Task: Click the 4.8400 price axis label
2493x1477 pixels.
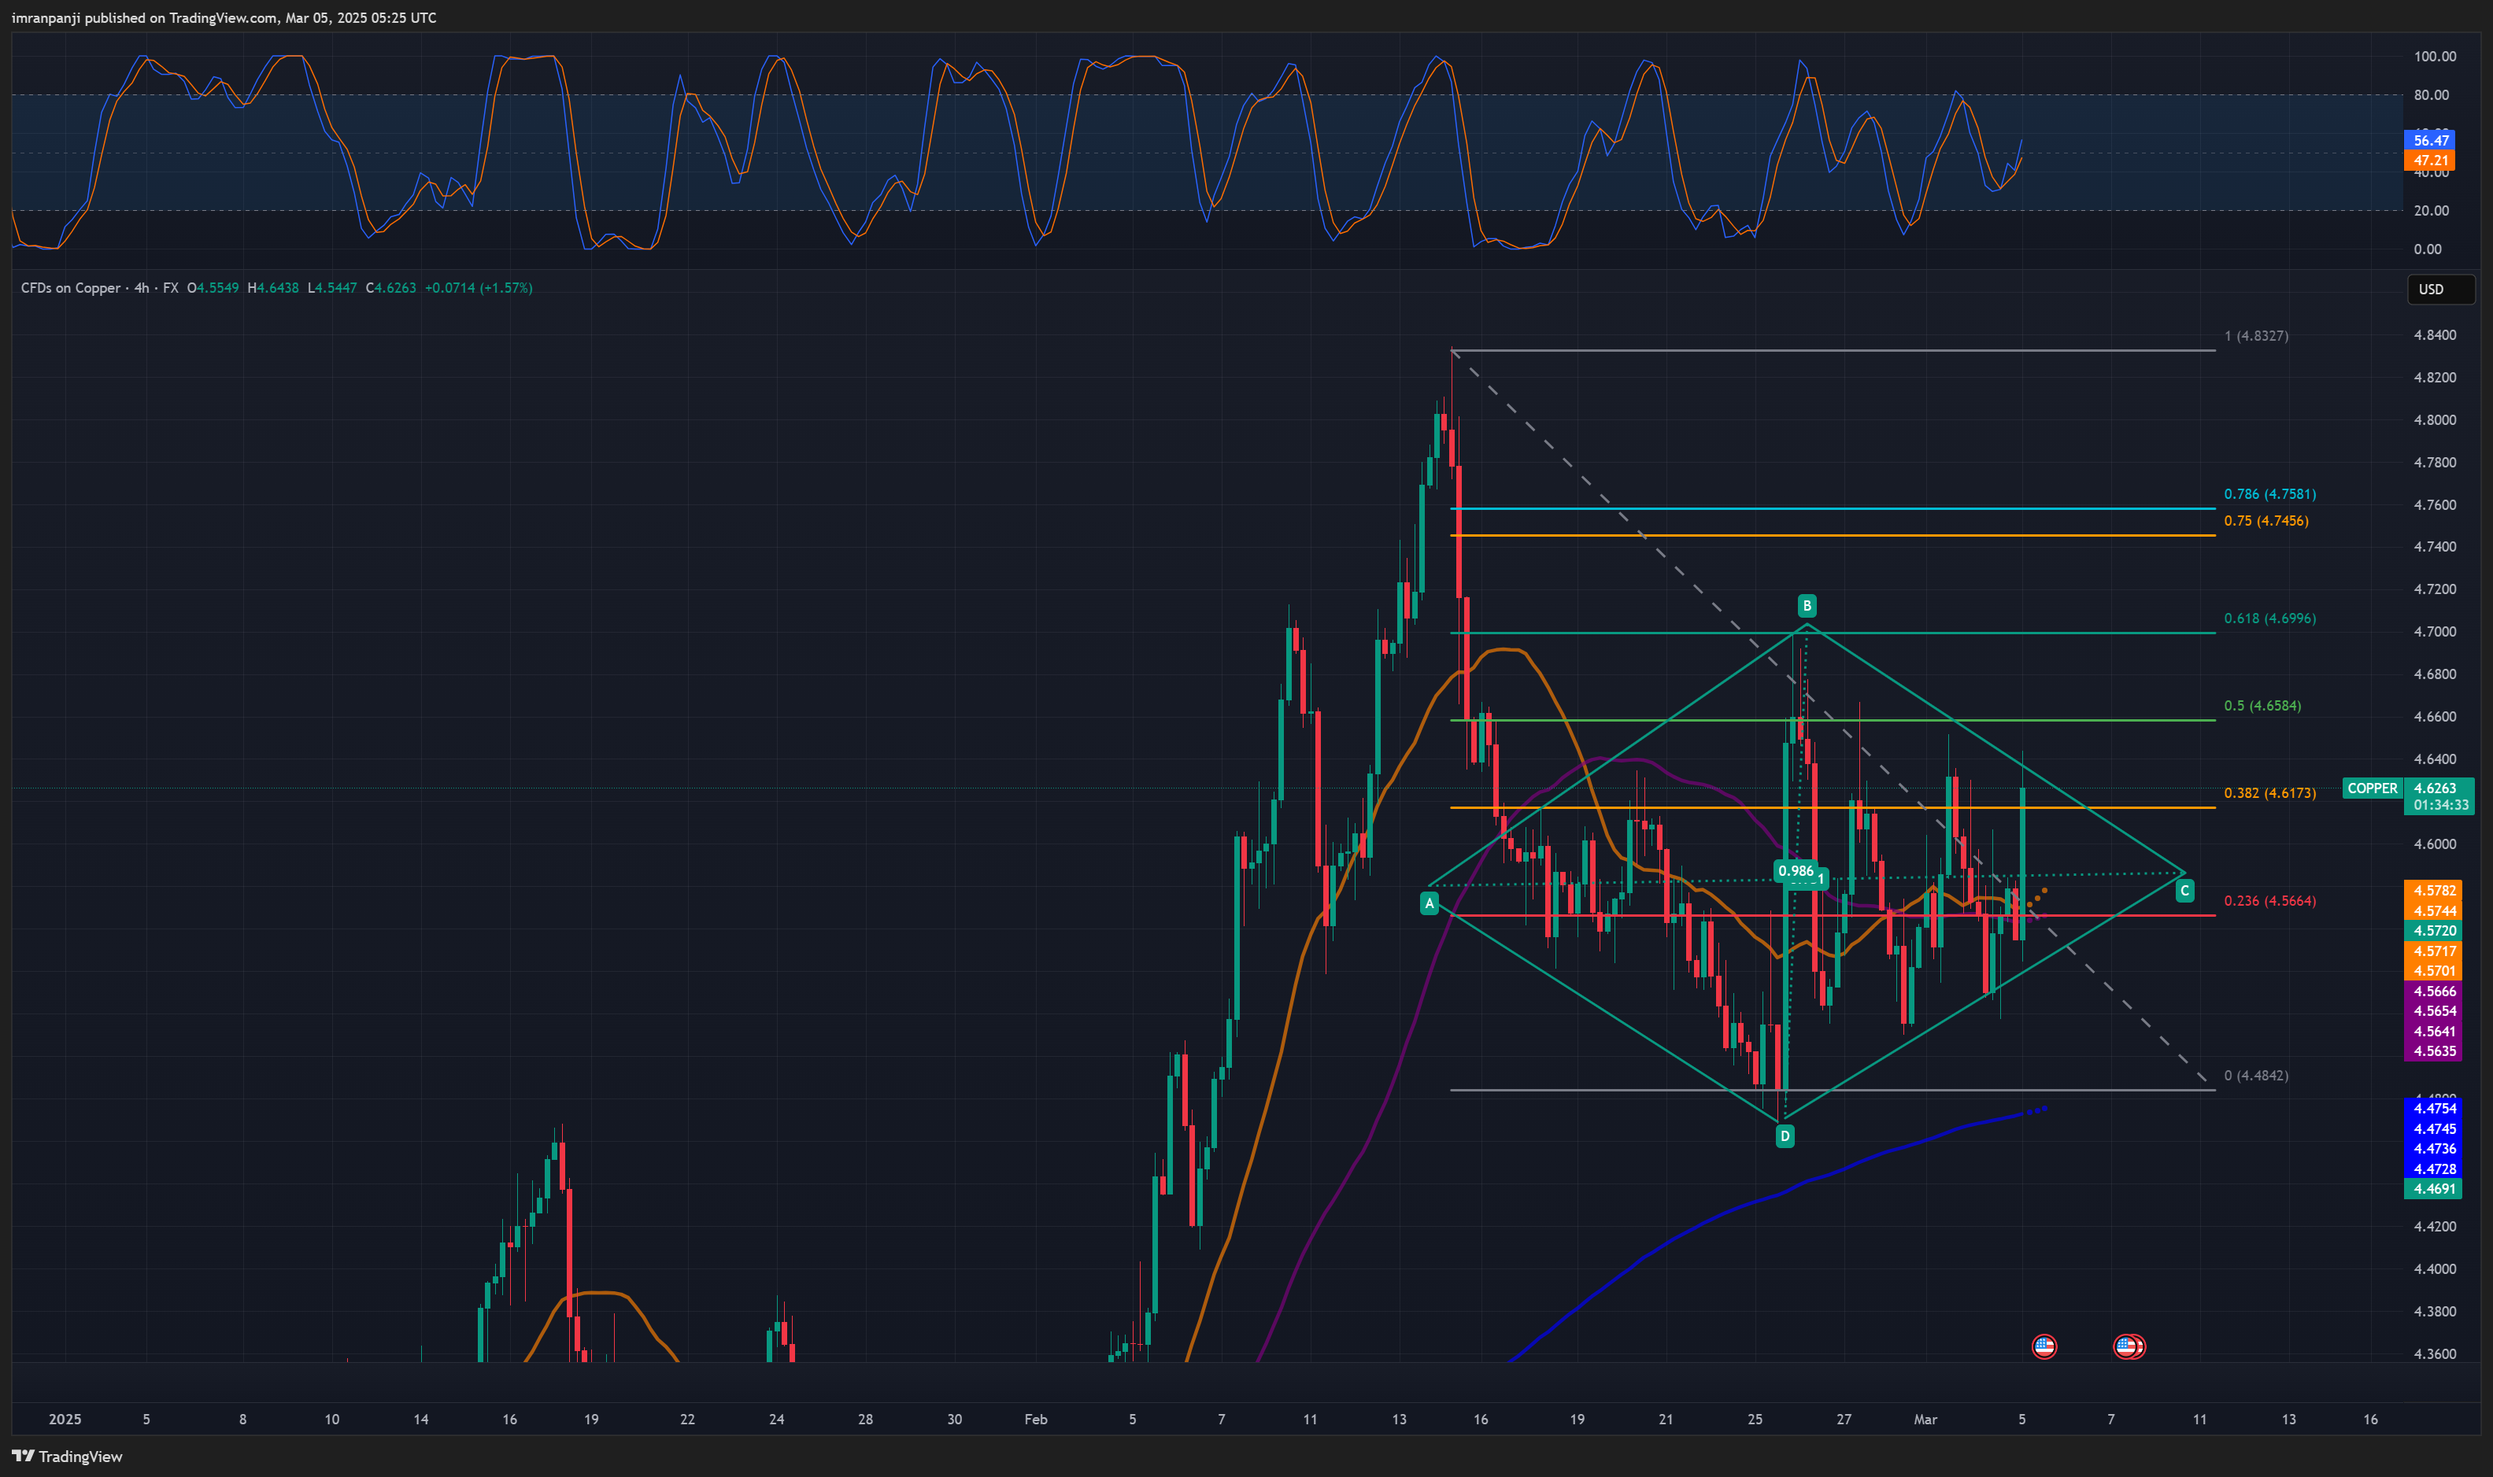Action: pos(2434,335)
